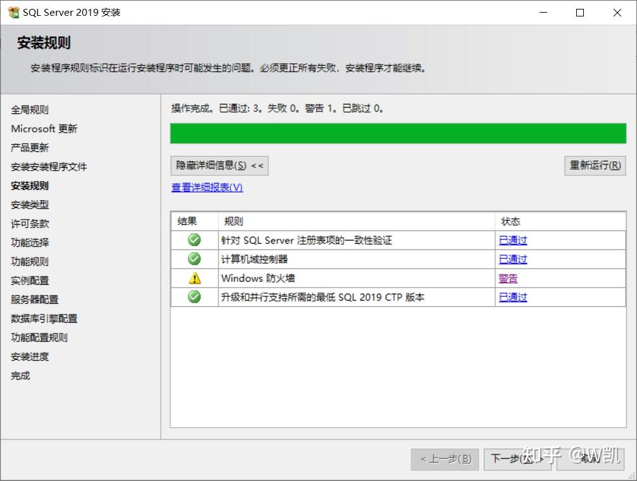Open 已通过 link for 最低 SQL 2019 CTP 版本
This screenshot has height=481, width=637.
tap(512, 297)
